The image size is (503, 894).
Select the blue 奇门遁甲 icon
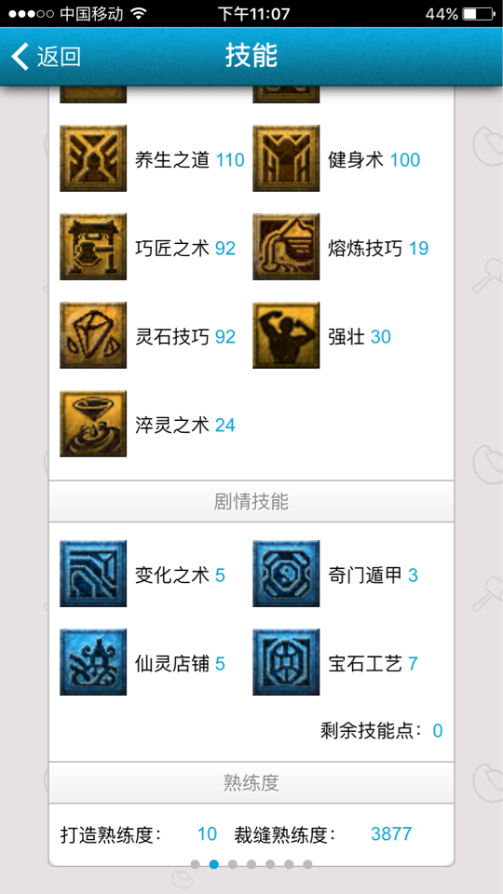[x=286, y=574]
